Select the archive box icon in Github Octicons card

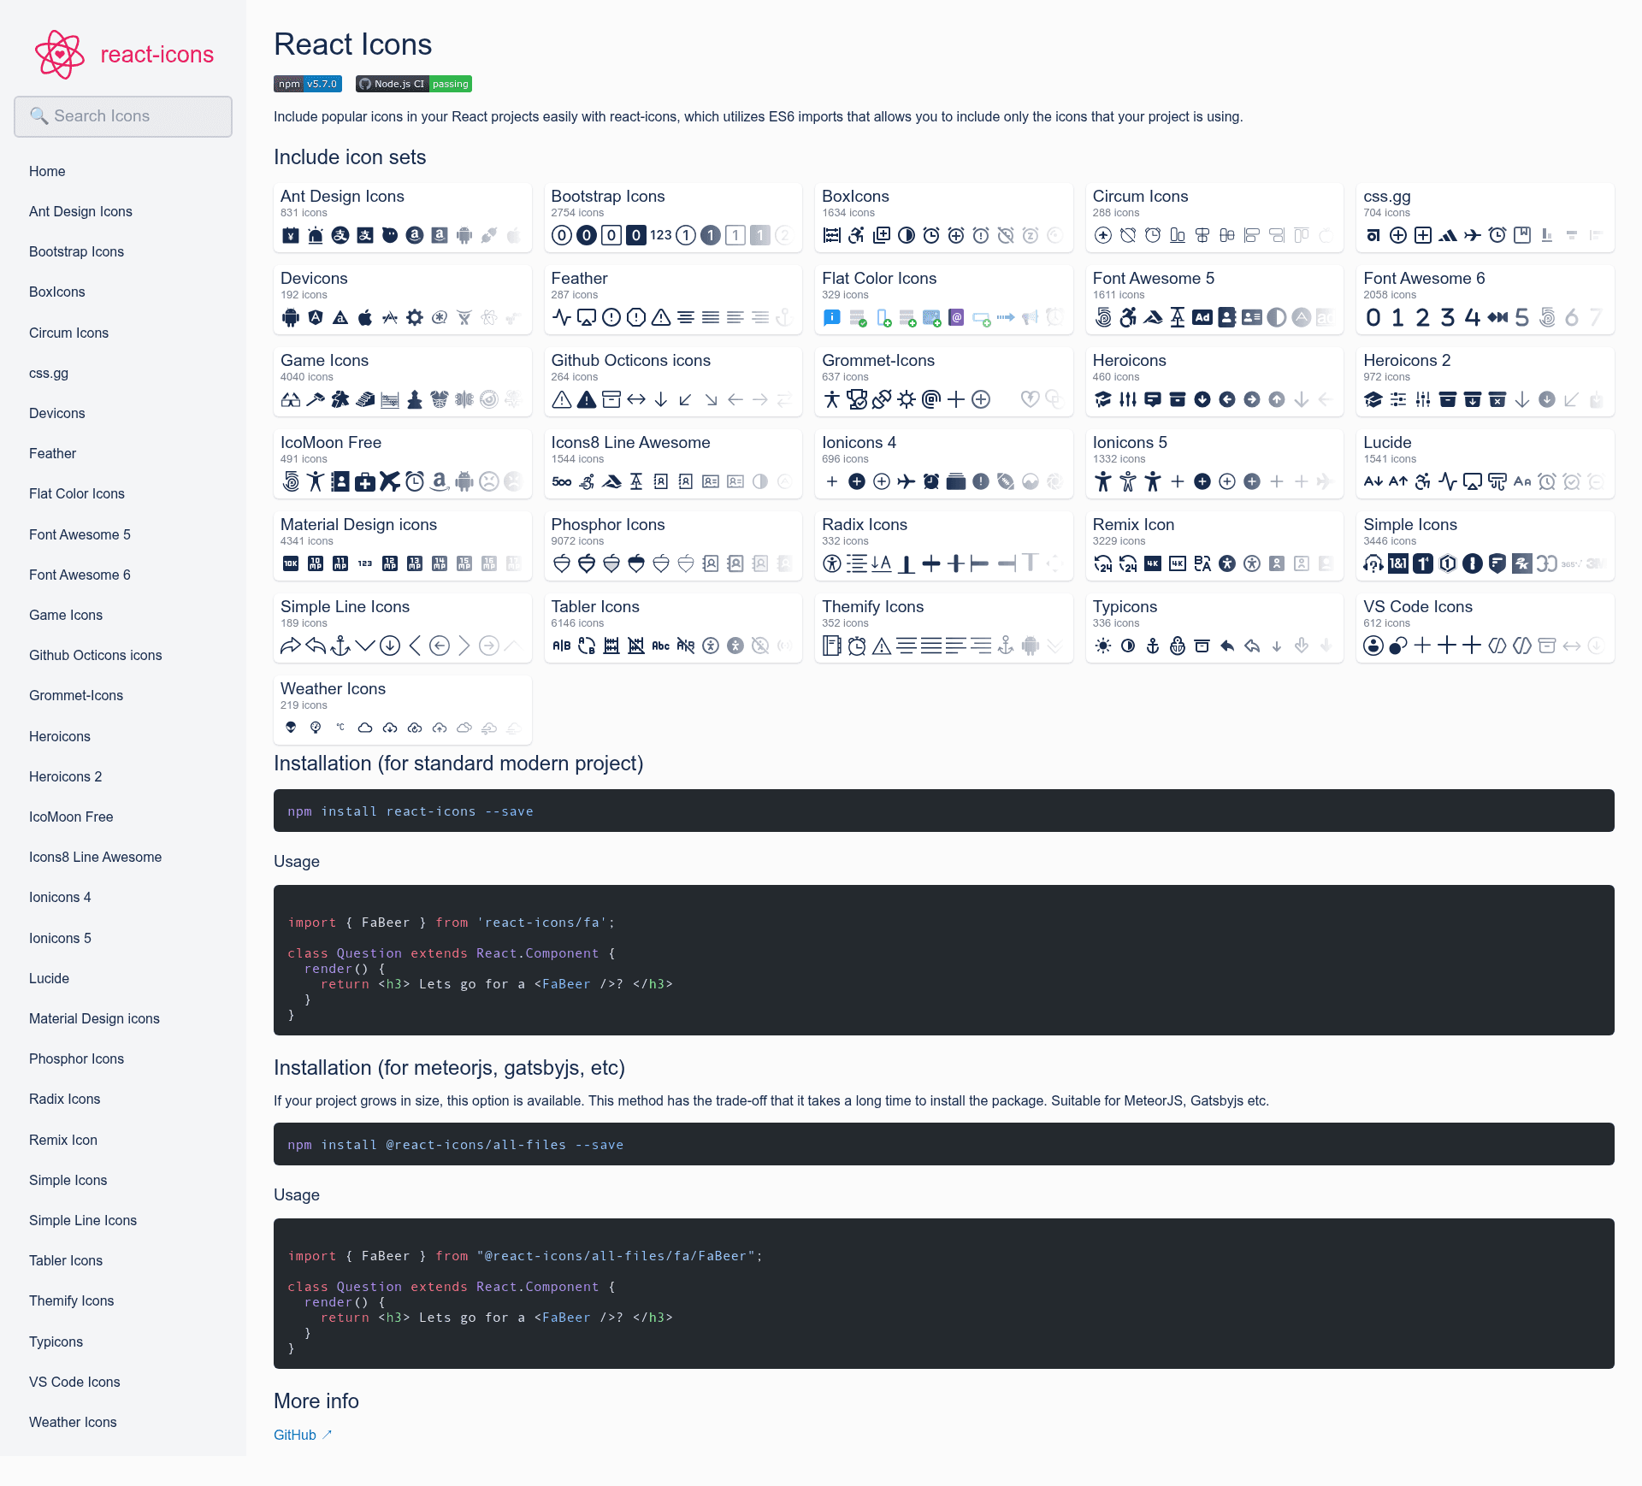pyautogui.click(x=611, y=399)
